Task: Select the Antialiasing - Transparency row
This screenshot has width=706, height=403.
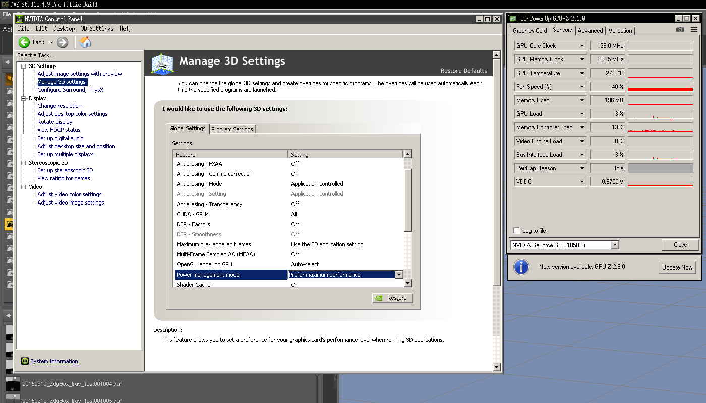Action: pos(289,204)
